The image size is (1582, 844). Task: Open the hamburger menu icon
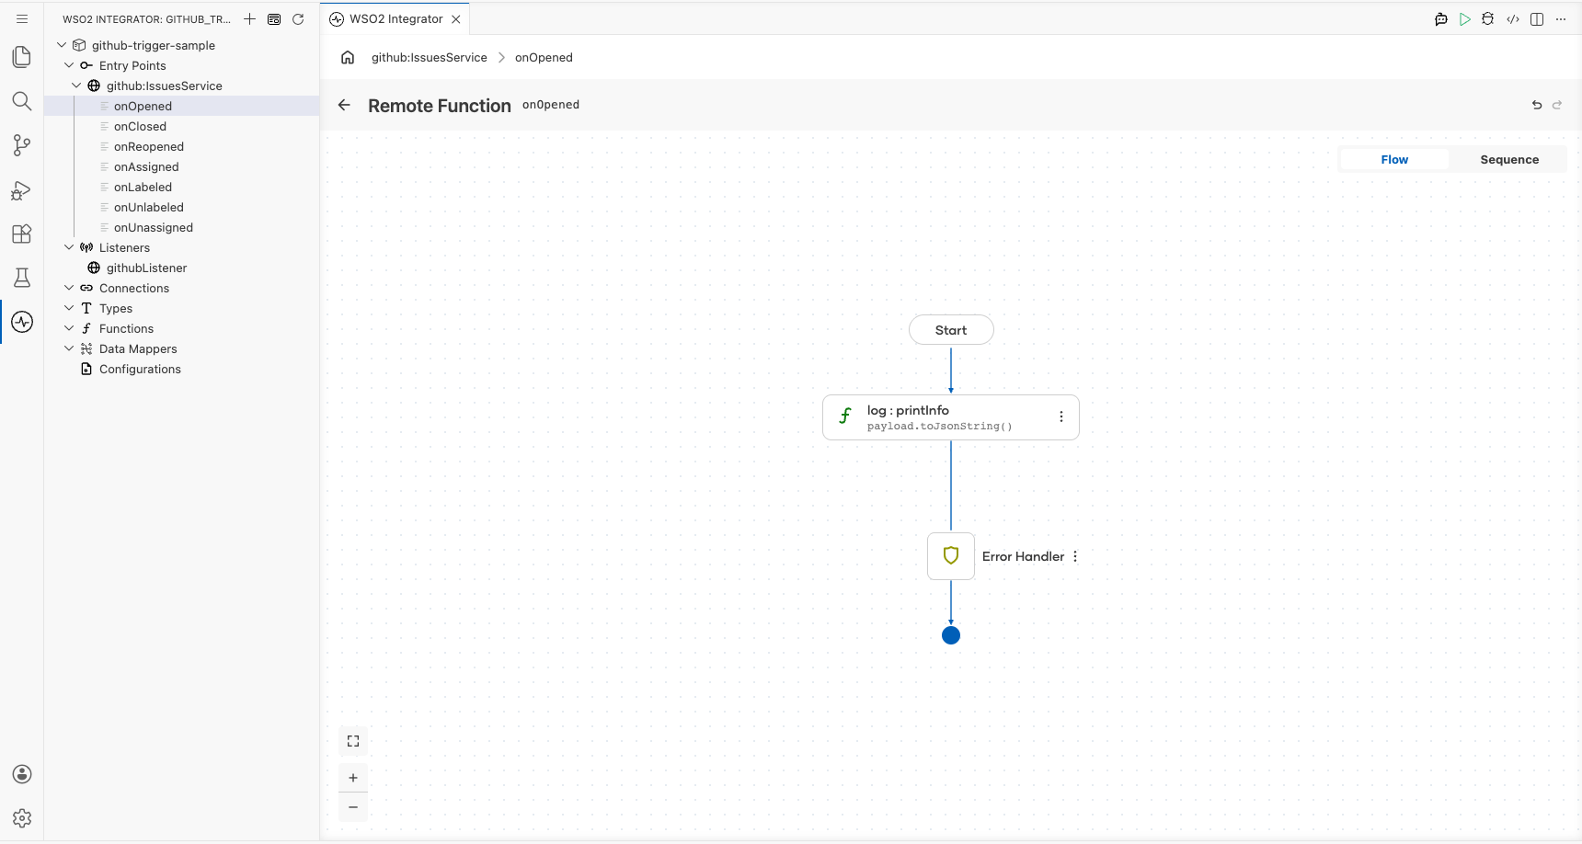(22, 18)
